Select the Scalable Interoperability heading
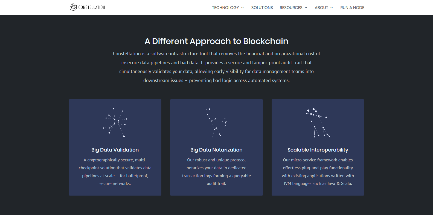 pos(318,150)
